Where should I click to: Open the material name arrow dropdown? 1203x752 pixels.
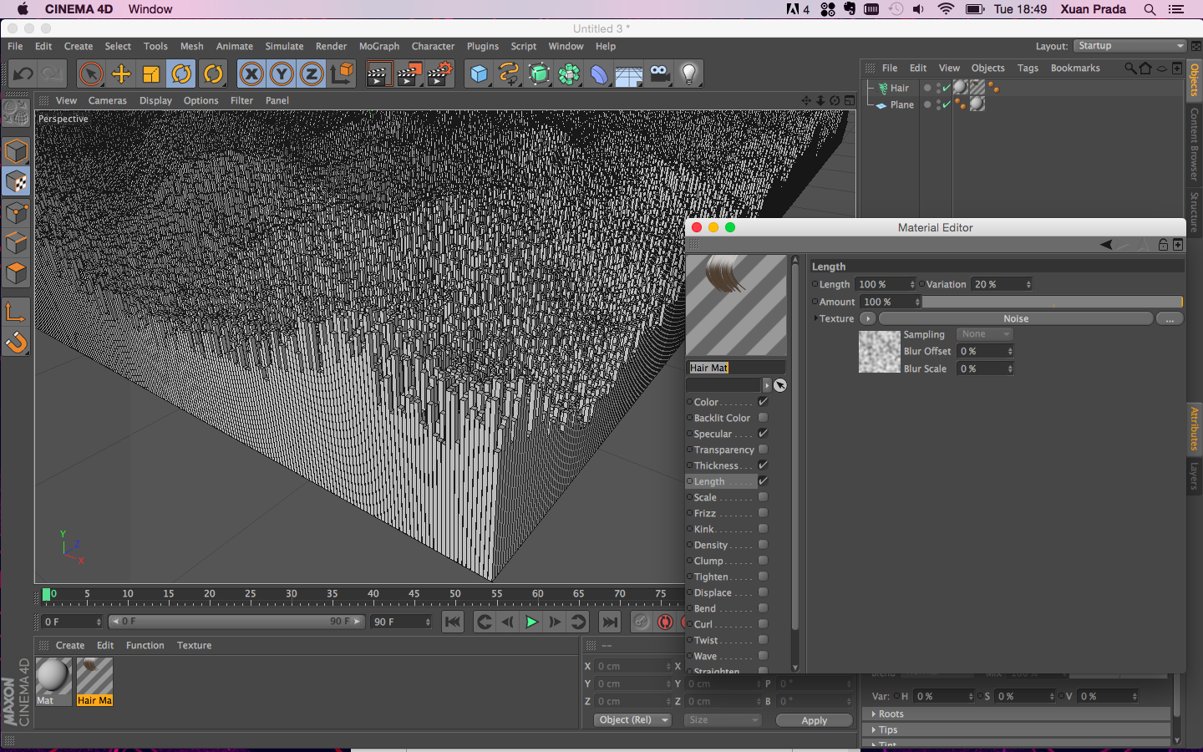pyautogui.click(x=767, y=385)
